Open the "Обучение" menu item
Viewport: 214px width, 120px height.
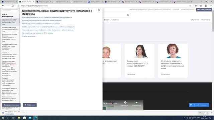point(195,20)
